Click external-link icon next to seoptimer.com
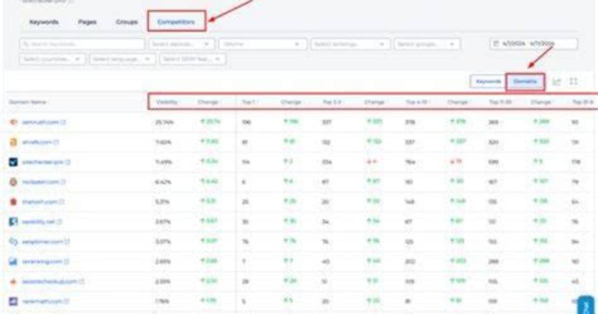The image size is (598, 314). coord(67,241)
